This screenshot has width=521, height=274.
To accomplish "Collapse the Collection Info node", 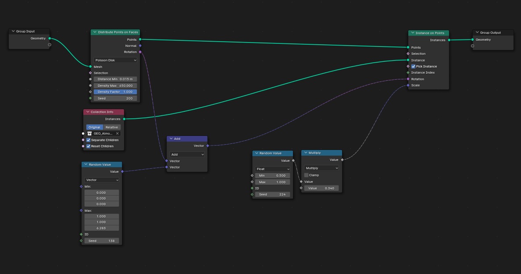I will tap(88, 112).
